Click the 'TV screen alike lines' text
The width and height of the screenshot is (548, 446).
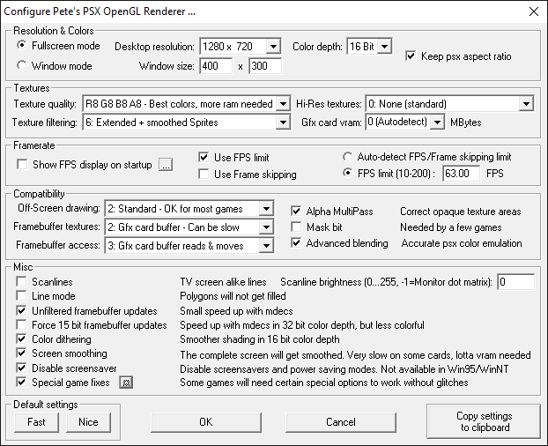[x=223, y=282]
